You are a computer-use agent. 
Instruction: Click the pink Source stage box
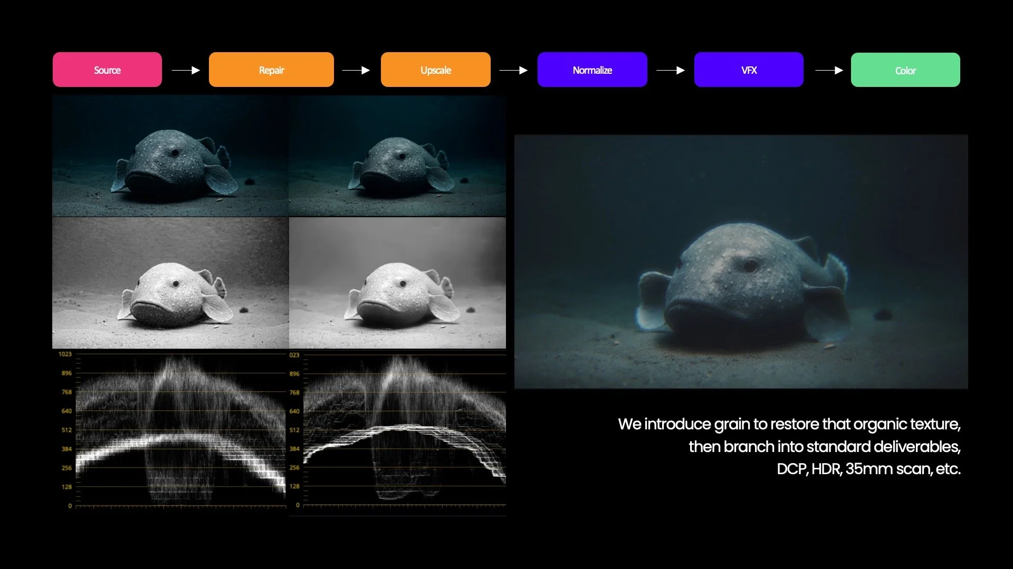(107, 70)
